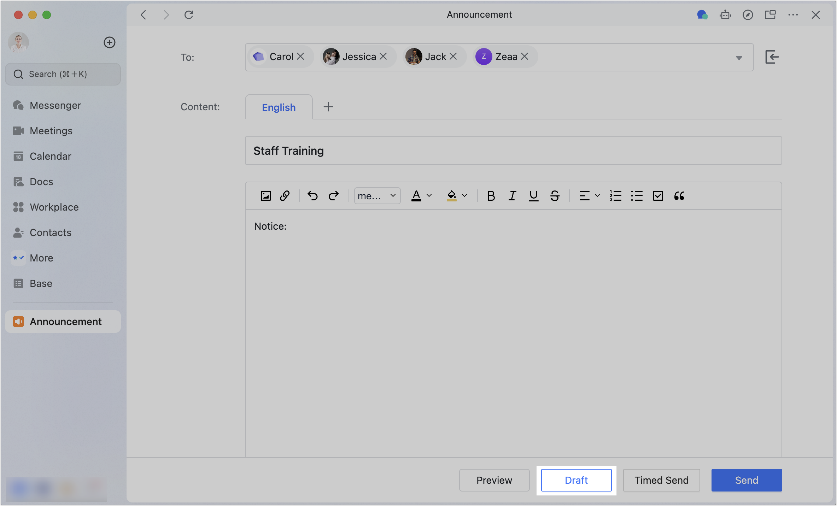Screen dimensions: 837x506
Task: Remove Zeaa from recipients
Action: pos(525,57)
